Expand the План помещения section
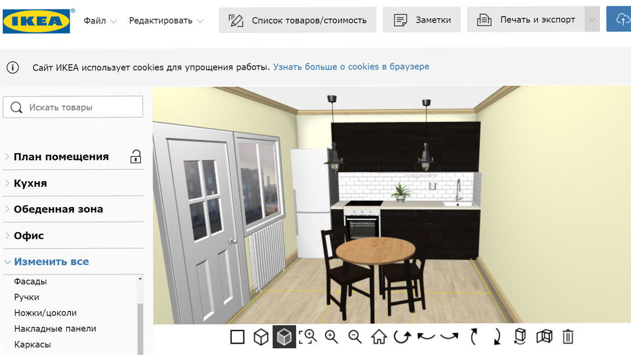Viewport: 631px width, 355px height. [x=61, y=157]
